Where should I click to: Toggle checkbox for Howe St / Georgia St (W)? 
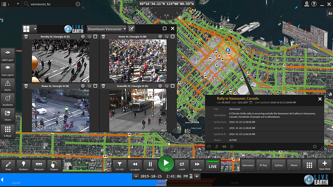[173, 37]
